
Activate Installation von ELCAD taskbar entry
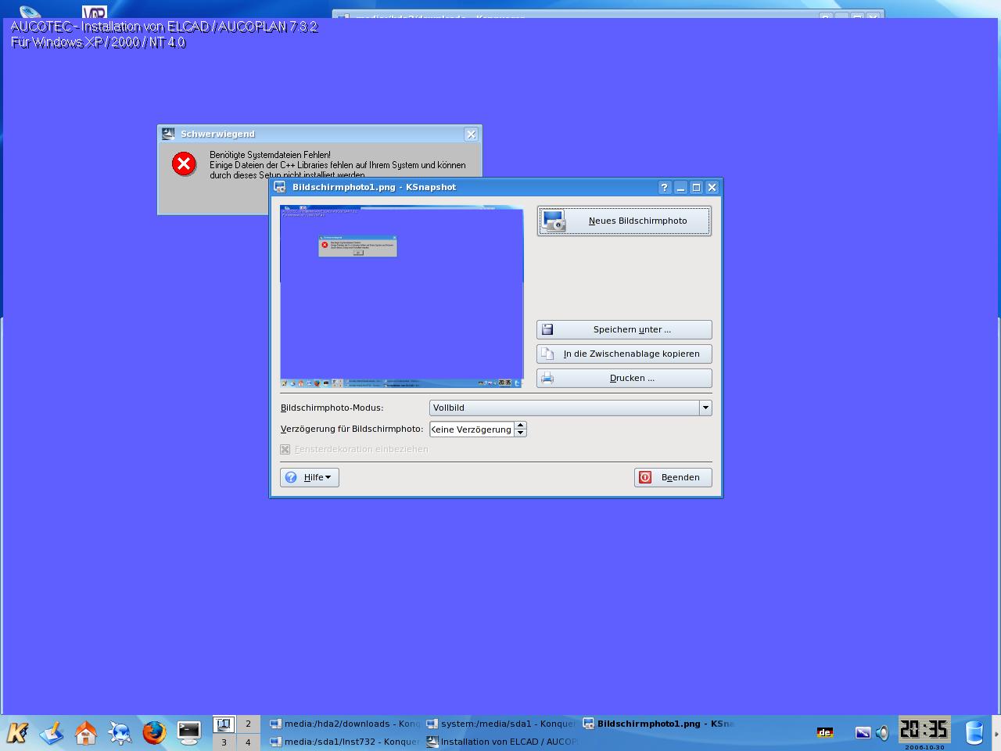pos(501,742)
